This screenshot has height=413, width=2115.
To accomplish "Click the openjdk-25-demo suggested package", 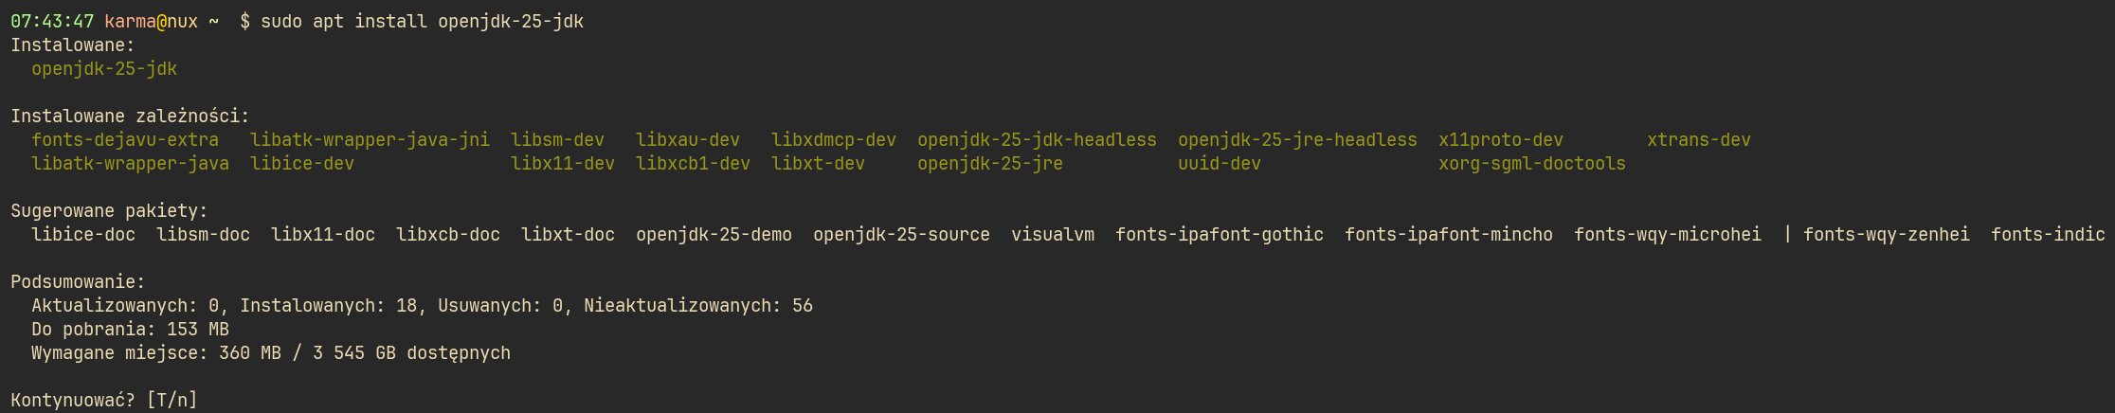I will 714,235.
